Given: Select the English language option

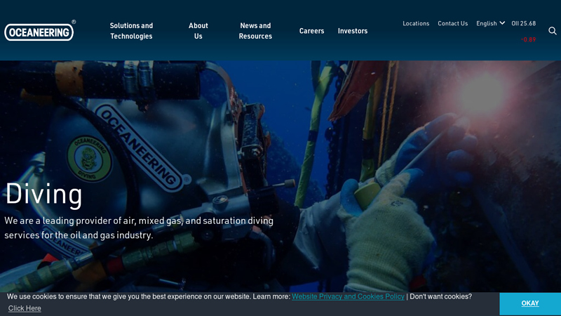Looking at the screenshot, I should click(x=486, y=23).
